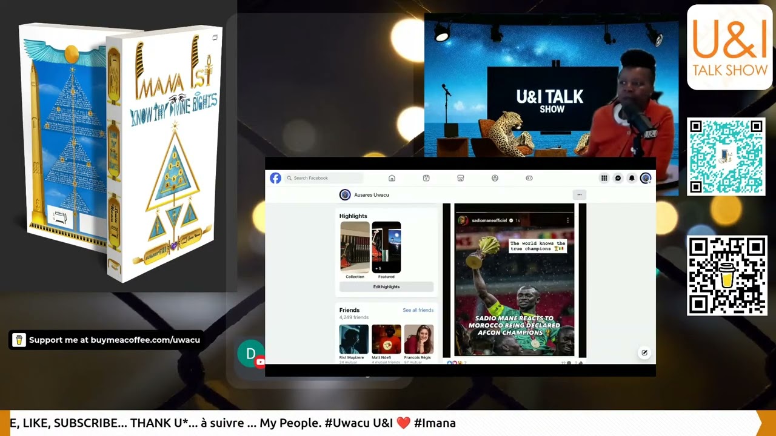776x436 pixels.
Task: Open Francois Régis friend photo
Action: [x=419, y=339]
